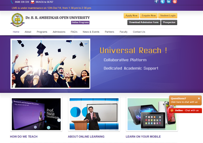The width and height of the screenshot is (203, 143).
Task: Click the presenter at podium thumbnail
Action: (94, 114)
